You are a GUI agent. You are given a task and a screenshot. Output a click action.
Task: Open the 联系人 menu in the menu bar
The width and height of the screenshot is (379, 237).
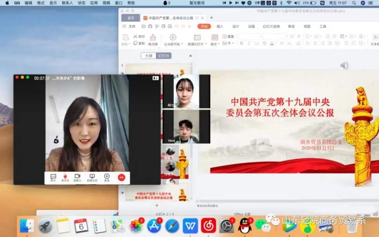coord(67,3)
